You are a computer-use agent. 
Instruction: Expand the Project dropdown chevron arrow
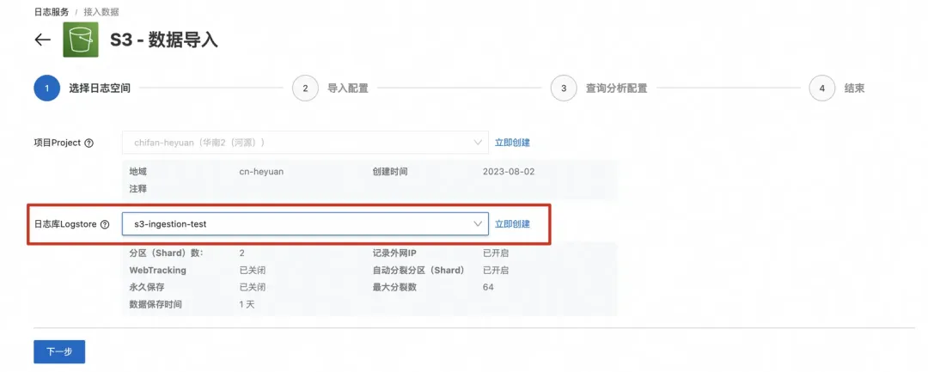click(x=478, y=143)
